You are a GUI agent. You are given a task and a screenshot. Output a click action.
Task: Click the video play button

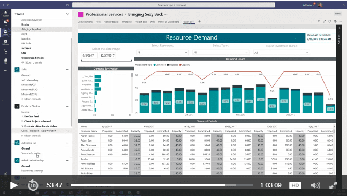(14, 185)
